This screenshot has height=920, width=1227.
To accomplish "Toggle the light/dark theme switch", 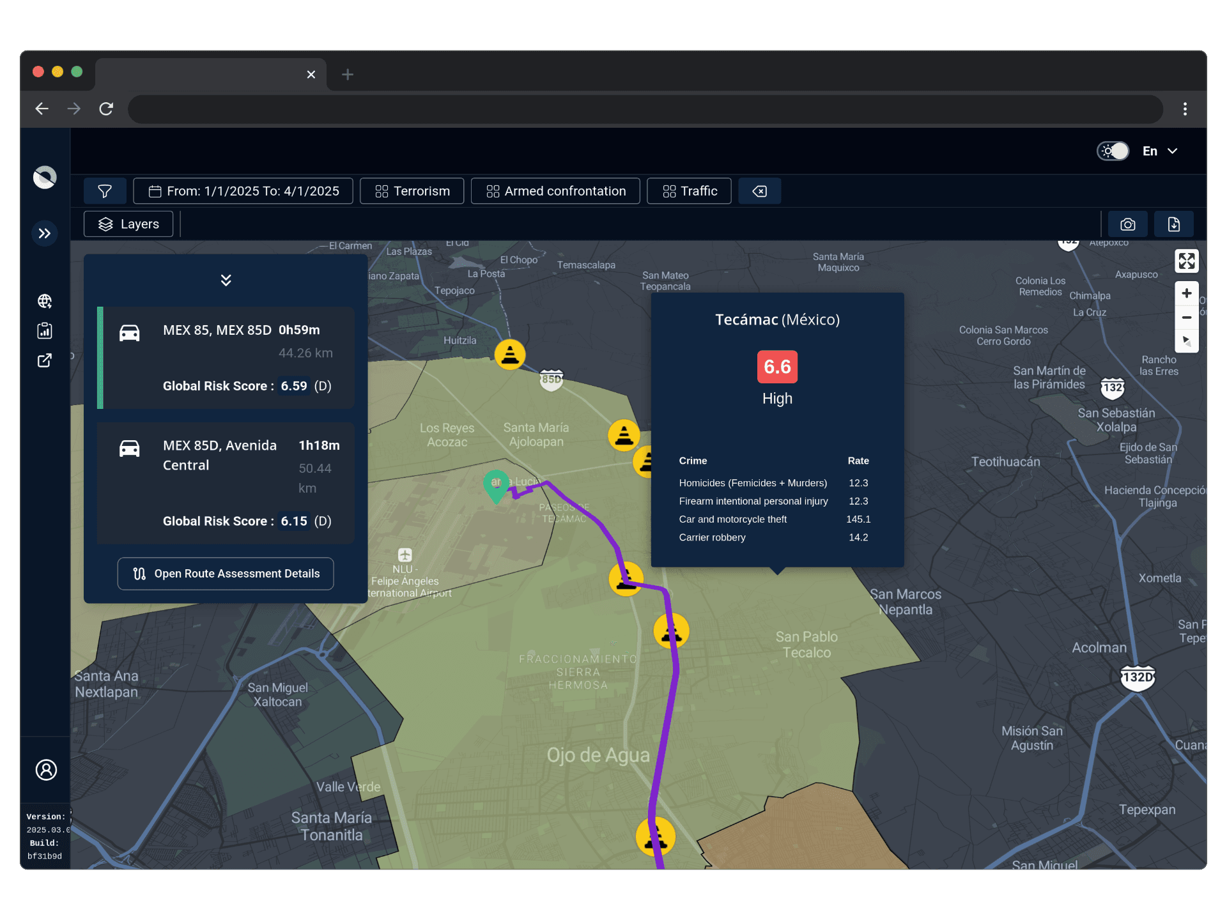I will pos(1113,151).
